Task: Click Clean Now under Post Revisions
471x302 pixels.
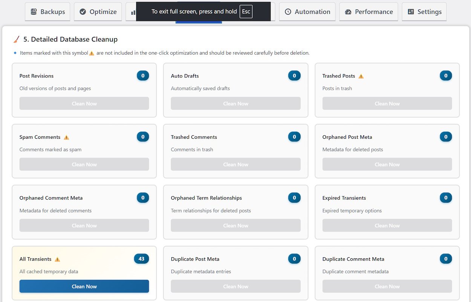Action: point(84,103)
